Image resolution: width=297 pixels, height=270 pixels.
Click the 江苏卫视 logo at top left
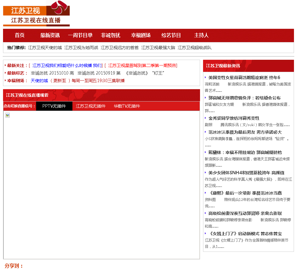36,13
